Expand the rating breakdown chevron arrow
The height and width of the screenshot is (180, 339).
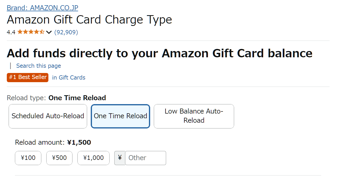pos(49,32)
